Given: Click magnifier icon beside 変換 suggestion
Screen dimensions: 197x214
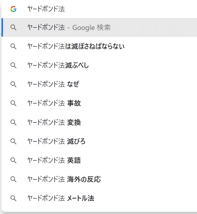Looking at the screenshot, I should pyautogui.click(x=13, y=122).
